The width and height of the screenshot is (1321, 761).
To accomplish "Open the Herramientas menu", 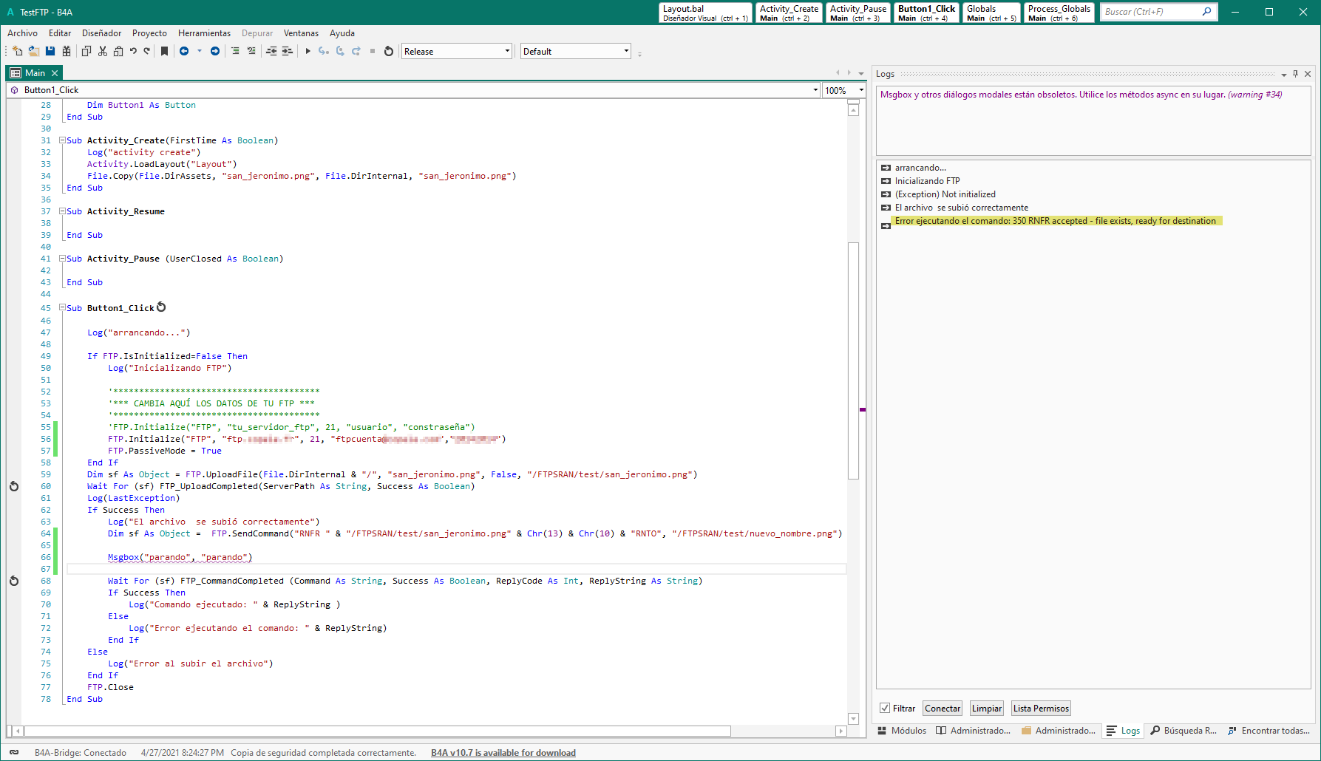I will click(x=204, y=33).
